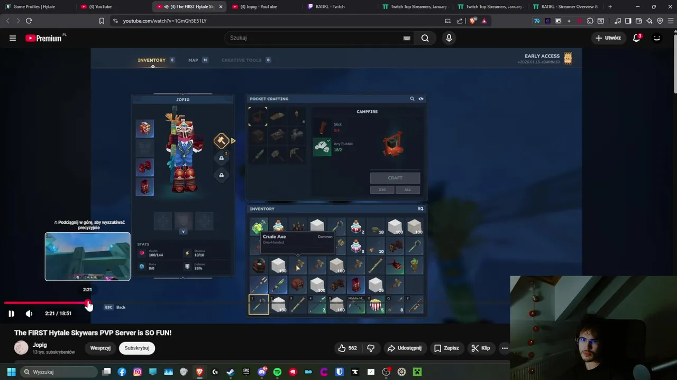Click the Udostępnij share button
Image resolution: width=677 pixels, height=380 pixels.
[404, 348]
